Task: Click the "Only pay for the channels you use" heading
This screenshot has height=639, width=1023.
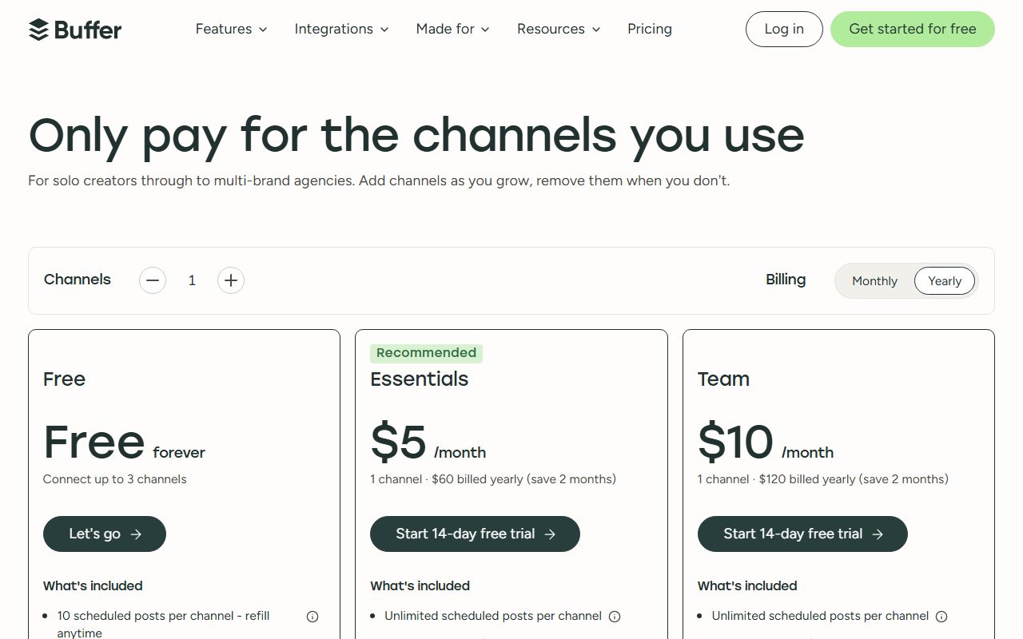Action: pyautogui.click(x=416, y=135)
